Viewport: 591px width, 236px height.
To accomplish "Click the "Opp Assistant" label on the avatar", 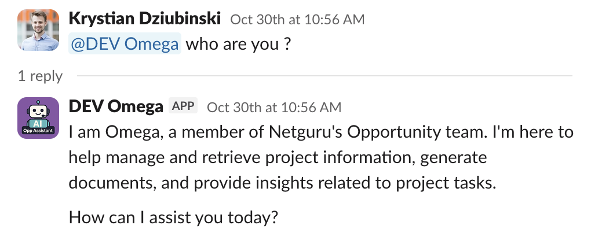I will point(38,131).
